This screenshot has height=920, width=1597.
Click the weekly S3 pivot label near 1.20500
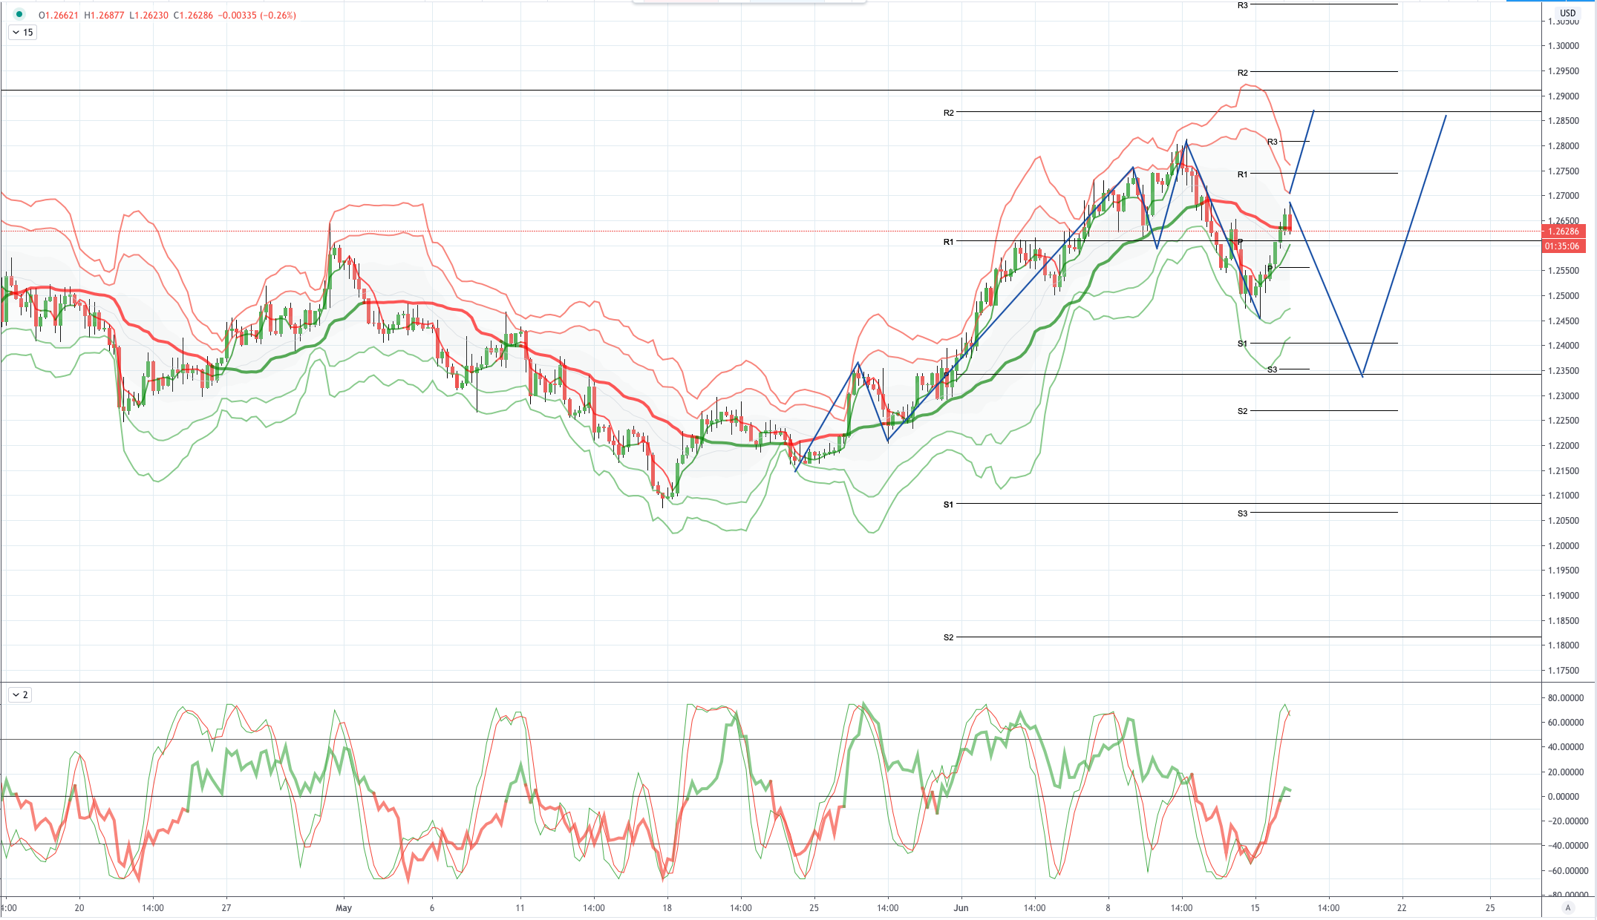click(x=1242, y=513)
